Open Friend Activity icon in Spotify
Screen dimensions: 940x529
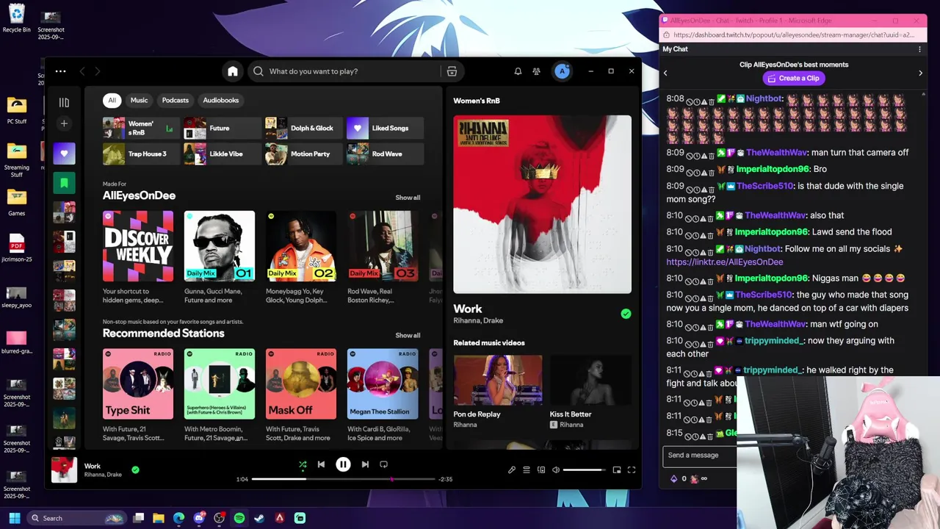[536, 71]
